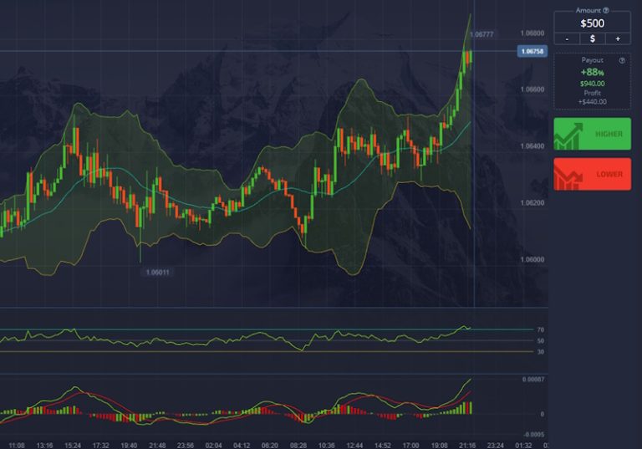
Task: Click the falling chart icon on LOWER
Action: tap(568, 176)
